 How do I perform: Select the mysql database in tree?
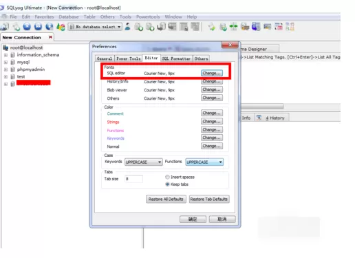tap(23, 62)
